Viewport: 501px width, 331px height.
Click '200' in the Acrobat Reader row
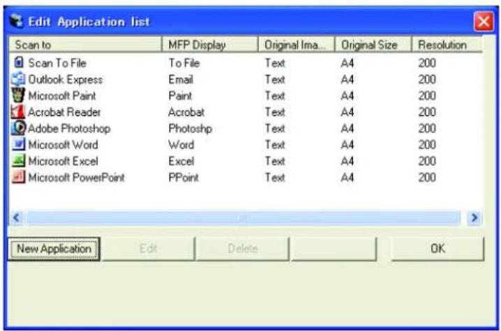(427, 112)
